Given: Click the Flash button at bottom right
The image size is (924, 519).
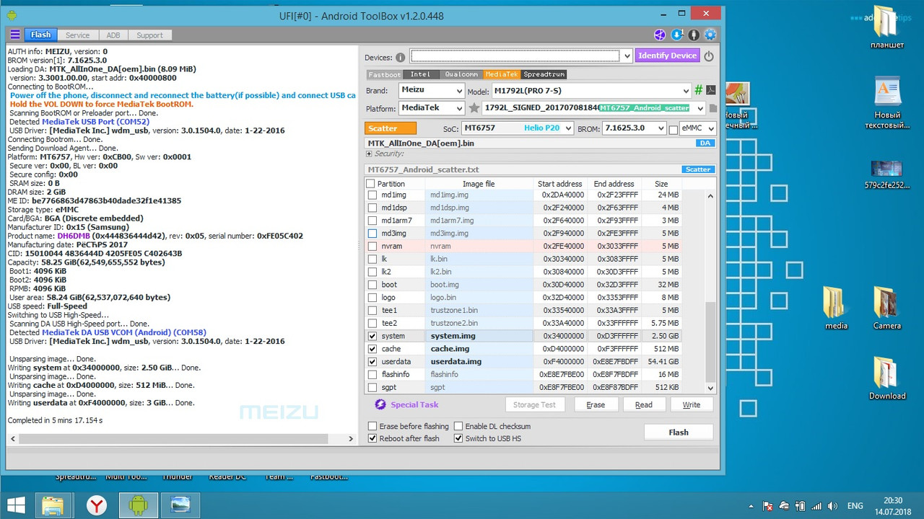Looking at the screenshot, I should click(x=679, y=432).
